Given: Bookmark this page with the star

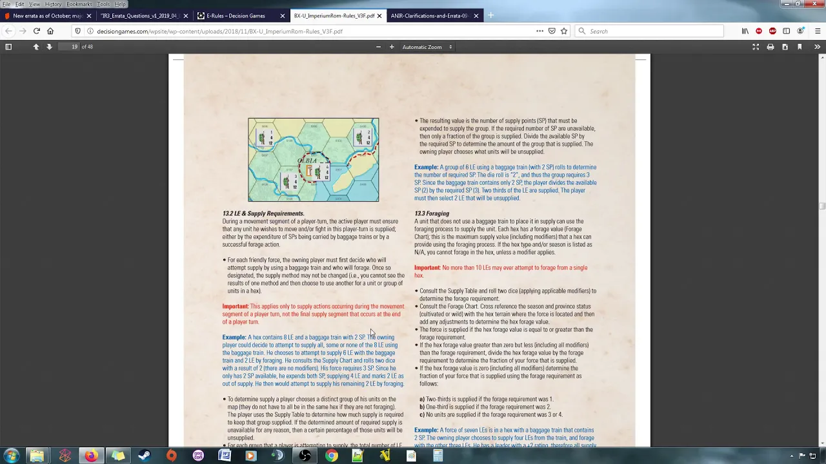Looking at the screenshot, I should tap(564, 31).
